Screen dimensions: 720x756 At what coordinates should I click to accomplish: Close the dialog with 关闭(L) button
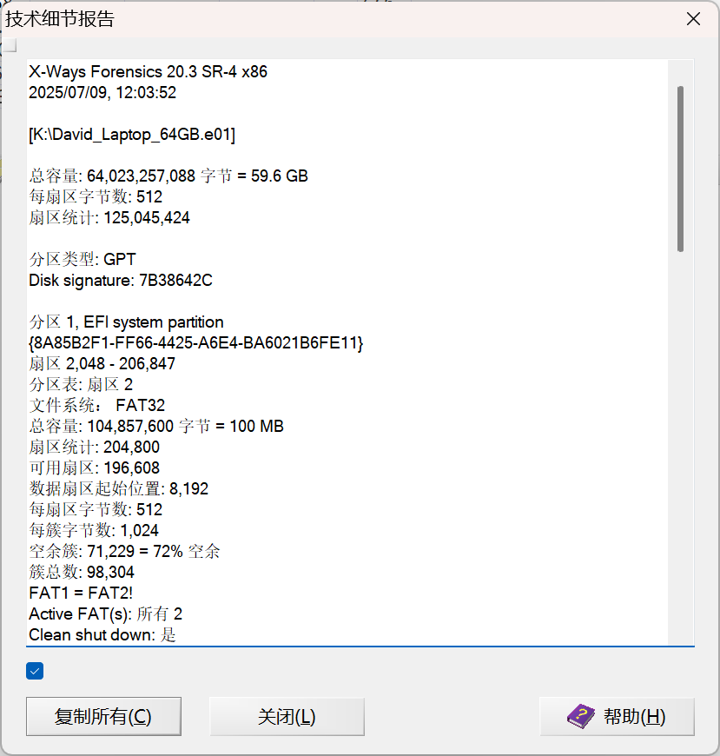pos(287,717)
